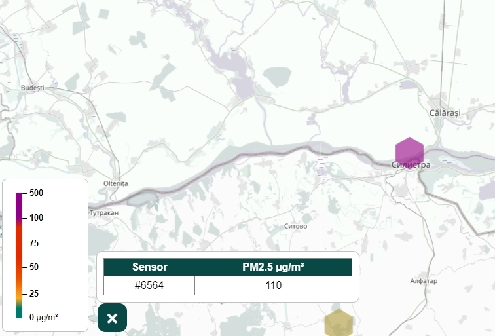Click the 0 µg/m³ legend label

[43, 317]
